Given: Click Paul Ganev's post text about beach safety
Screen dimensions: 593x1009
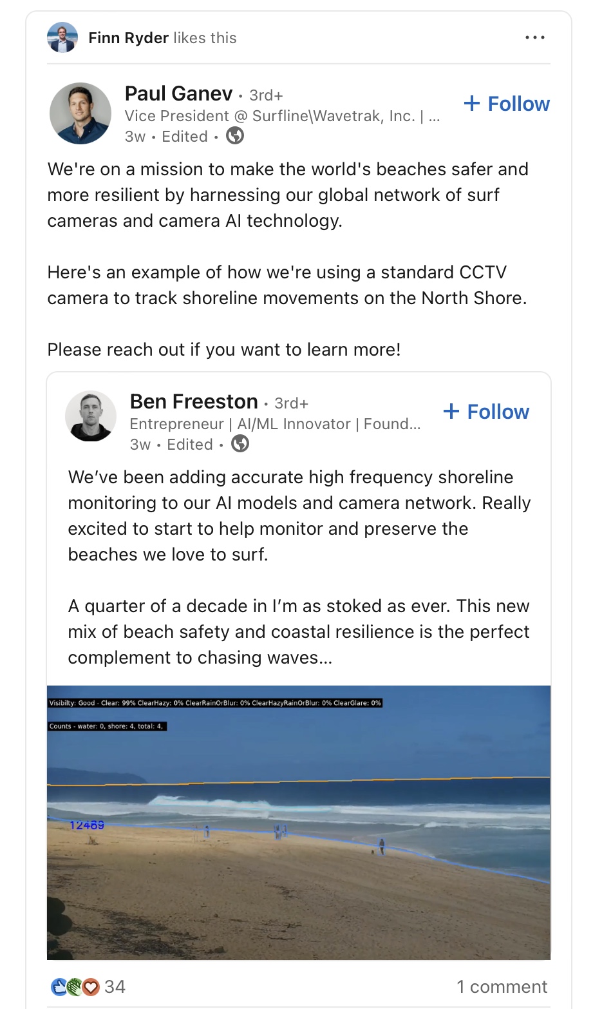Looking at the screenshot, I should [x=287, y=195].
